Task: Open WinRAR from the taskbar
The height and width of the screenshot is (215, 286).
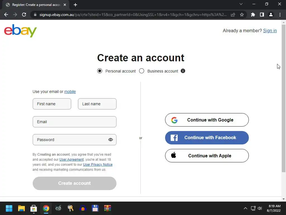Action: [108, 208]
